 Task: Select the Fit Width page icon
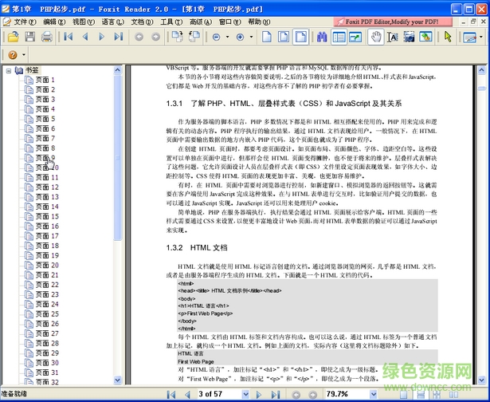[x=300, y=37]
